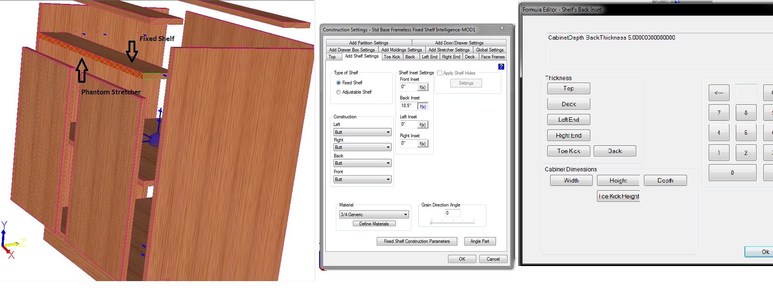Close the Construction Settings dialog with X
The image size is (773, 295).
click(x=502, y=28)
